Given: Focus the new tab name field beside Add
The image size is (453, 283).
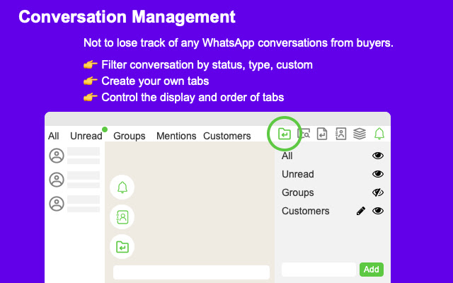Looking at the screenshot, I should (319, 270).
